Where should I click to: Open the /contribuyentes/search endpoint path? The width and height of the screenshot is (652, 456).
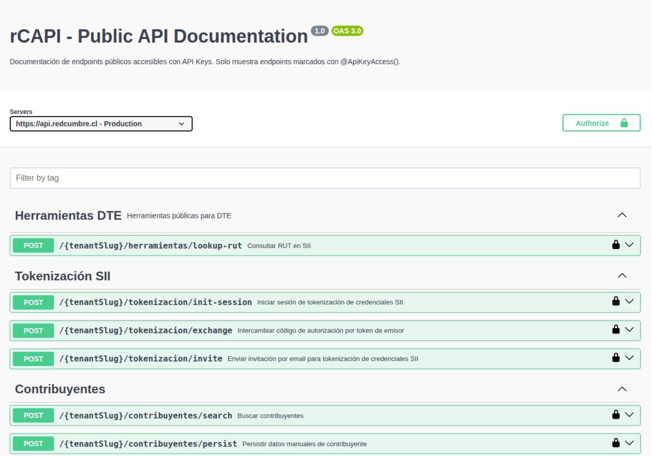(x=146, y=416)
